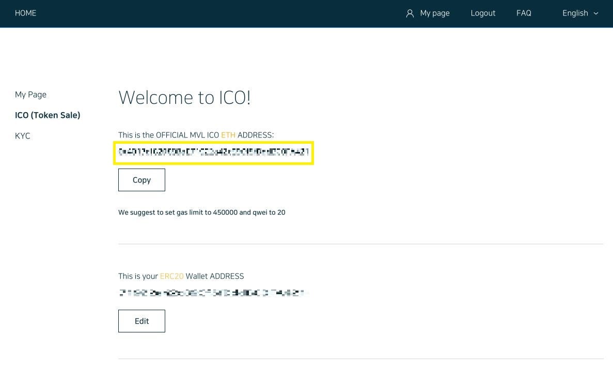Open KYC from the sidebar
The width and height of the screenshot is (613, 365).
point(22,136)
